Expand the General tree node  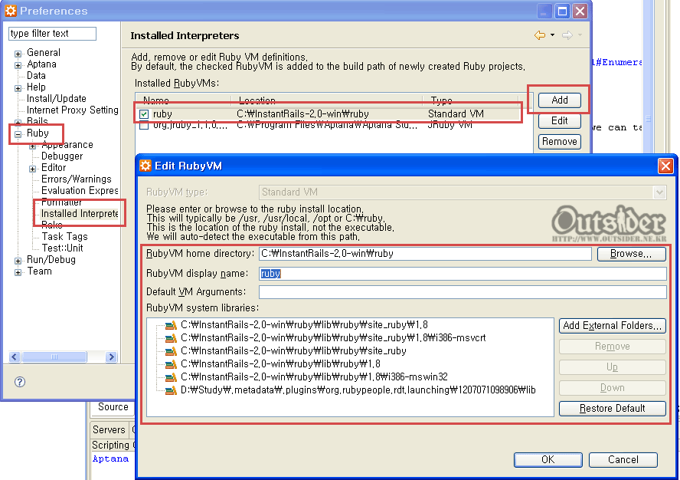pos(18,54)
